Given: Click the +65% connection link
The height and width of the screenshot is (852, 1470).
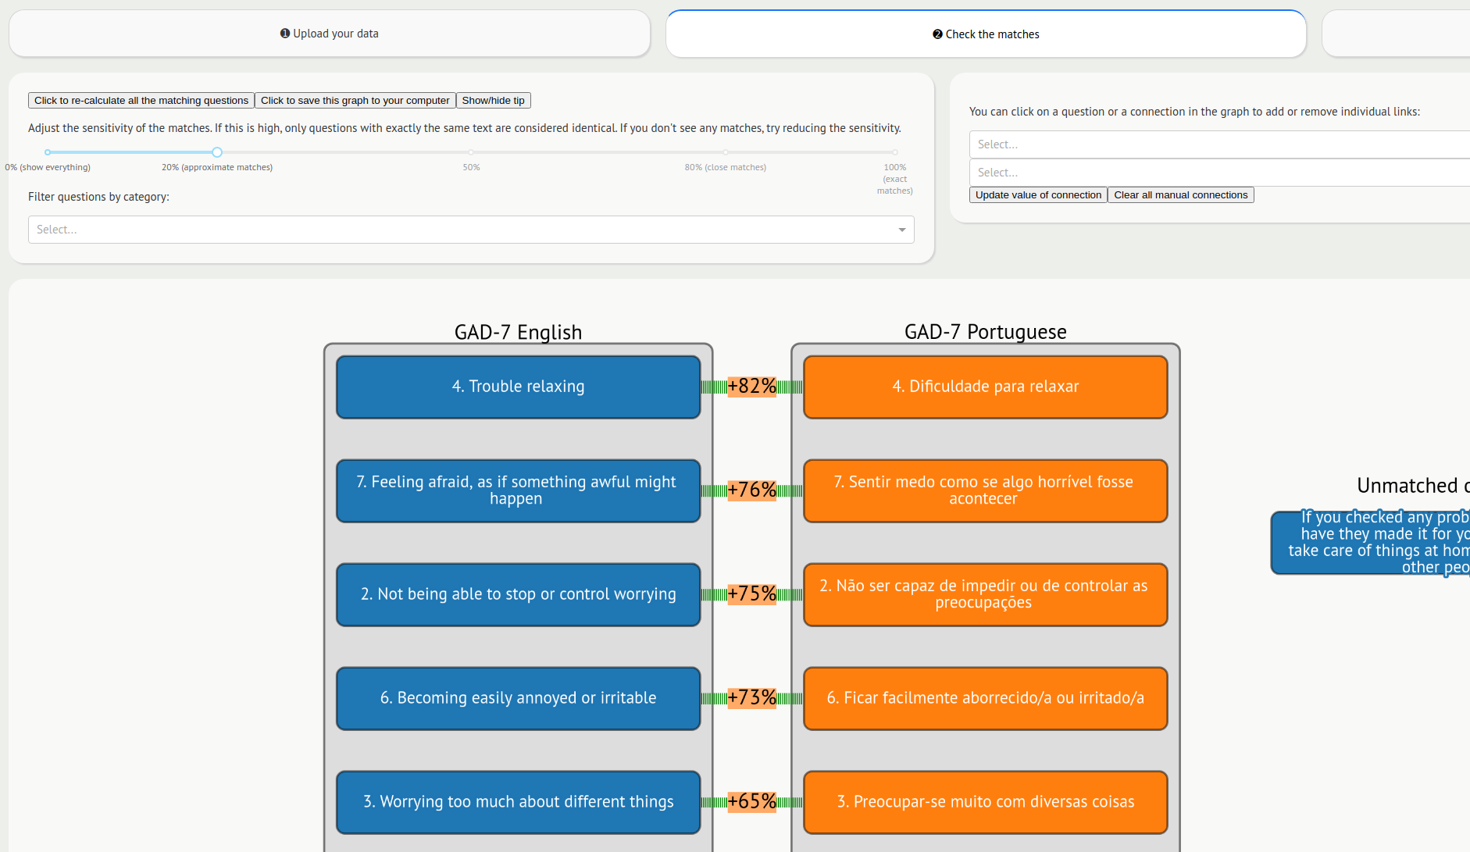Looking at the screenshot, I should [752, 802].
